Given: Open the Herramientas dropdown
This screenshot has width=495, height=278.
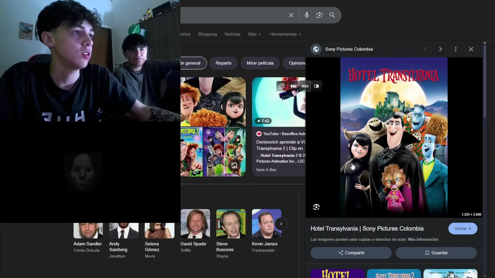Looking at the screenshot, I should [285, 34].
